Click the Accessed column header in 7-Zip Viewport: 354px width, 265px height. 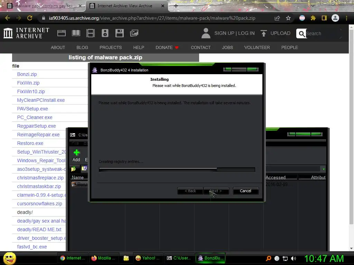[x=281, y=177]
